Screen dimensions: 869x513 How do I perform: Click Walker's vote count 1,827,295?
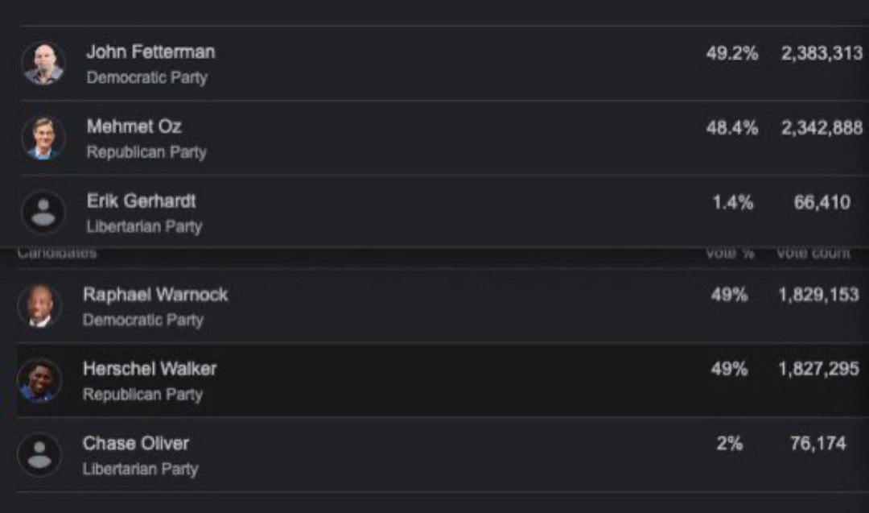pyautogui.click(x=818, y=370)
